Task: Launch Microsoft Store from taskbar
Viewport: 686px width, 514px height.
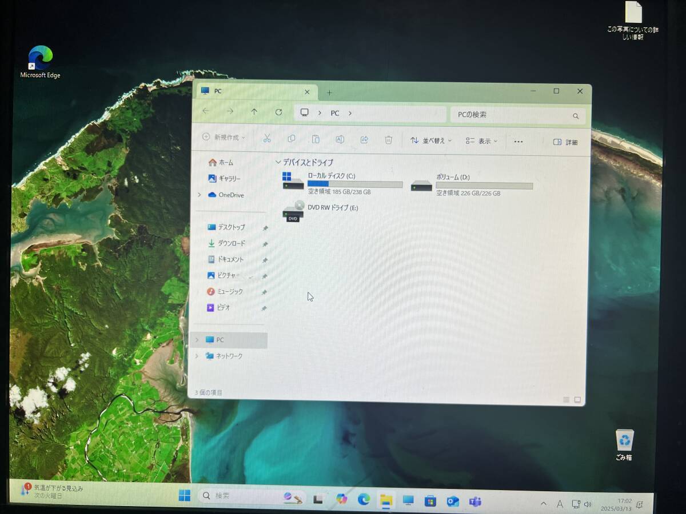Action: (430, 501)
